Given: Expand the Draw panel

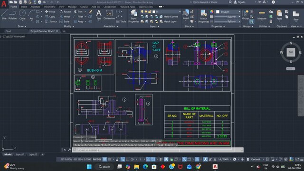Looking at the screenshot, I should (x=22, y=27).
